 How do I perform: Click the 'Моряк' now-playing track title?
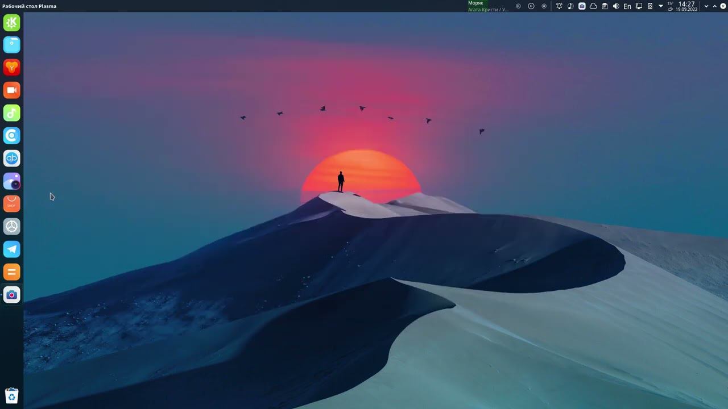coord(475,3)
